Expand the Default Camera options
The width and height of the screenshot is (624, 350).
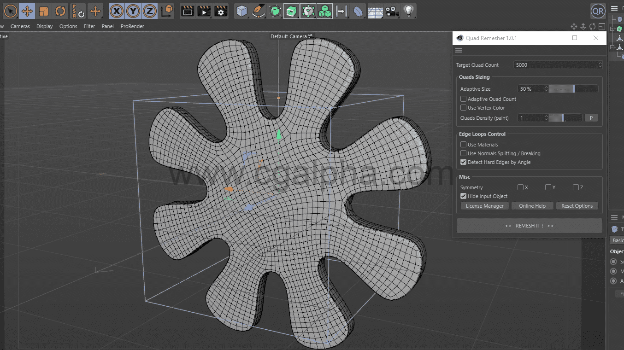[310, 36]
